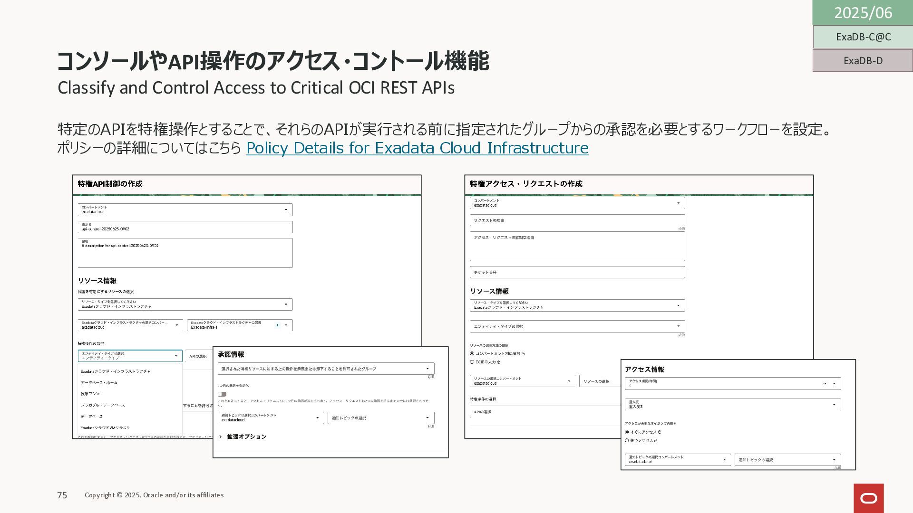This screenshot has width=913, height=513.
Task: Click the リソースの選択 field in the access request form
Action: [600, 381]
